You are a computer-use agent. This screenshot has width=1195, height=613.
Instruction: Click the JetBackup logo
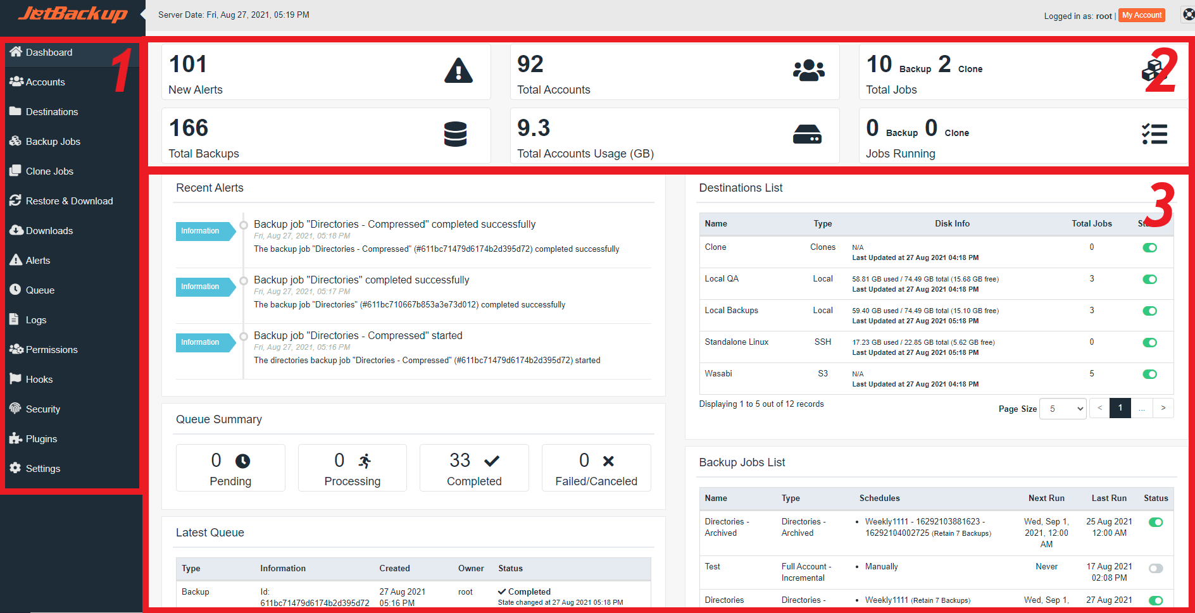click(72, 14)
